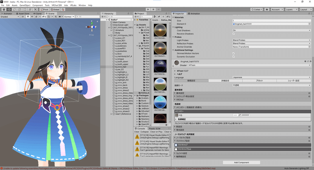The width and height of the screenshot is (314, 170).
Task: Toggle scene grid visibility icon
Action: point(49,16)
